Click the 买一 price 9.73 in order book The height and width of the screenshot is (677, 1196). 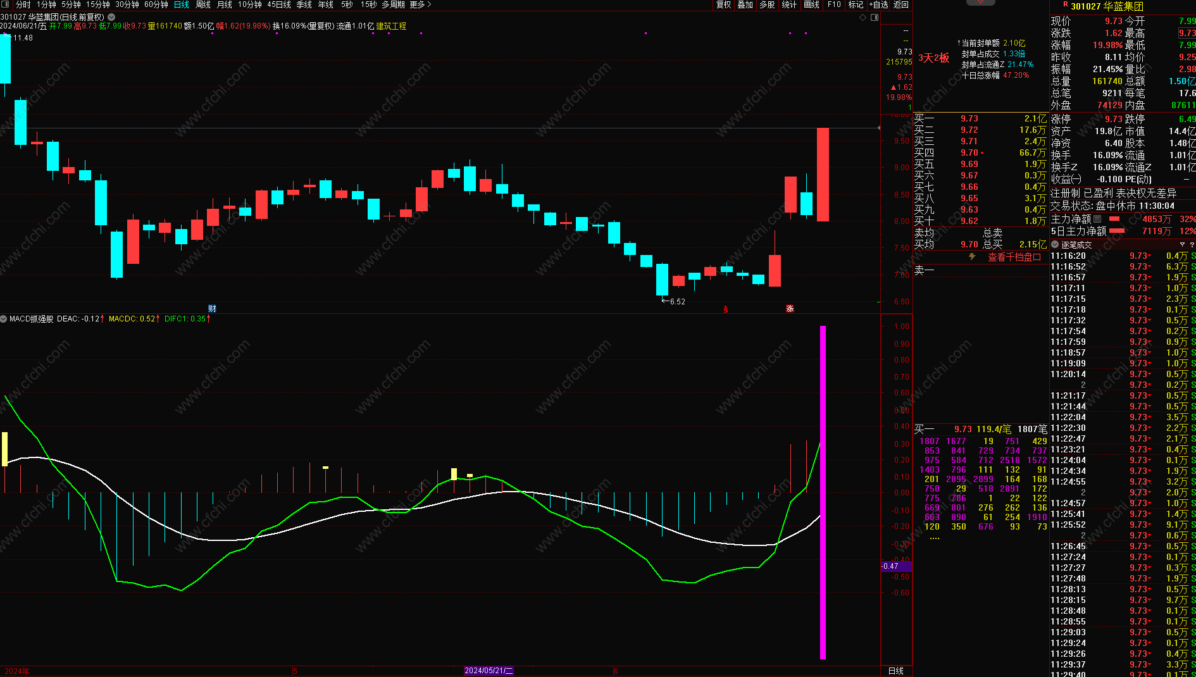(x=969, y=118)
